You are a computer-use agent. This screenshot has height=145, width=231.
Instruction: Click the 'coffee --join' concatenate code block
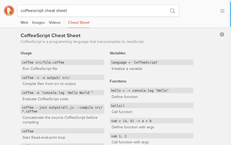click(62, 109)
